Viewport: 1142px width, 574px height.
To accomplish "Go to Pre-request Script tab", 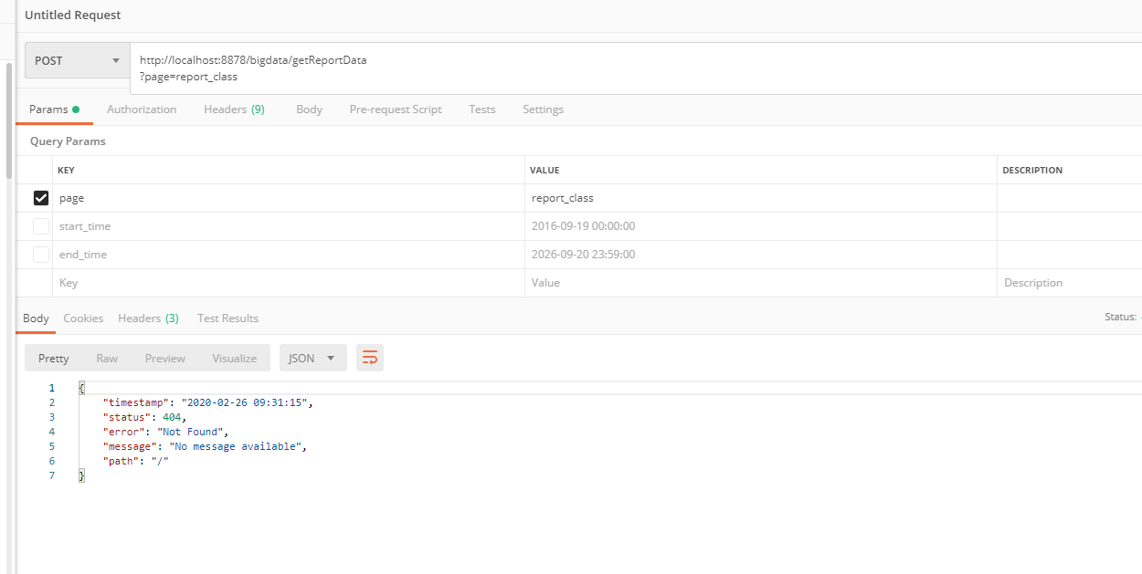I will click(x=396, y=110).
